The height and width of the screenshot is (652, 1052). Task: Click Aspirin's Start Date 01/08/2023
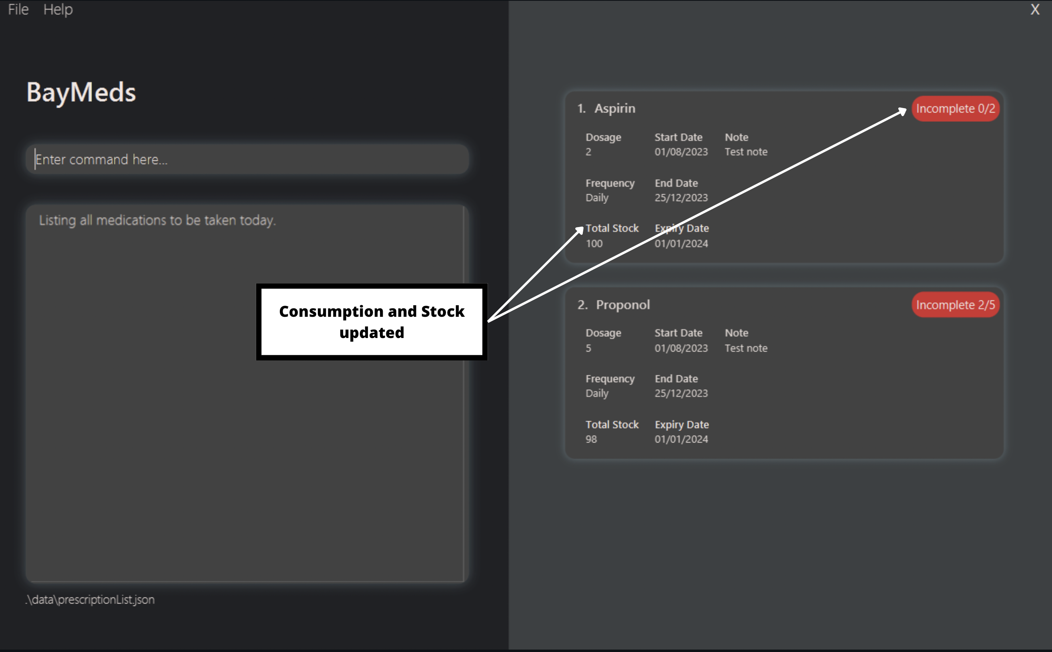(x=681, y=152)
